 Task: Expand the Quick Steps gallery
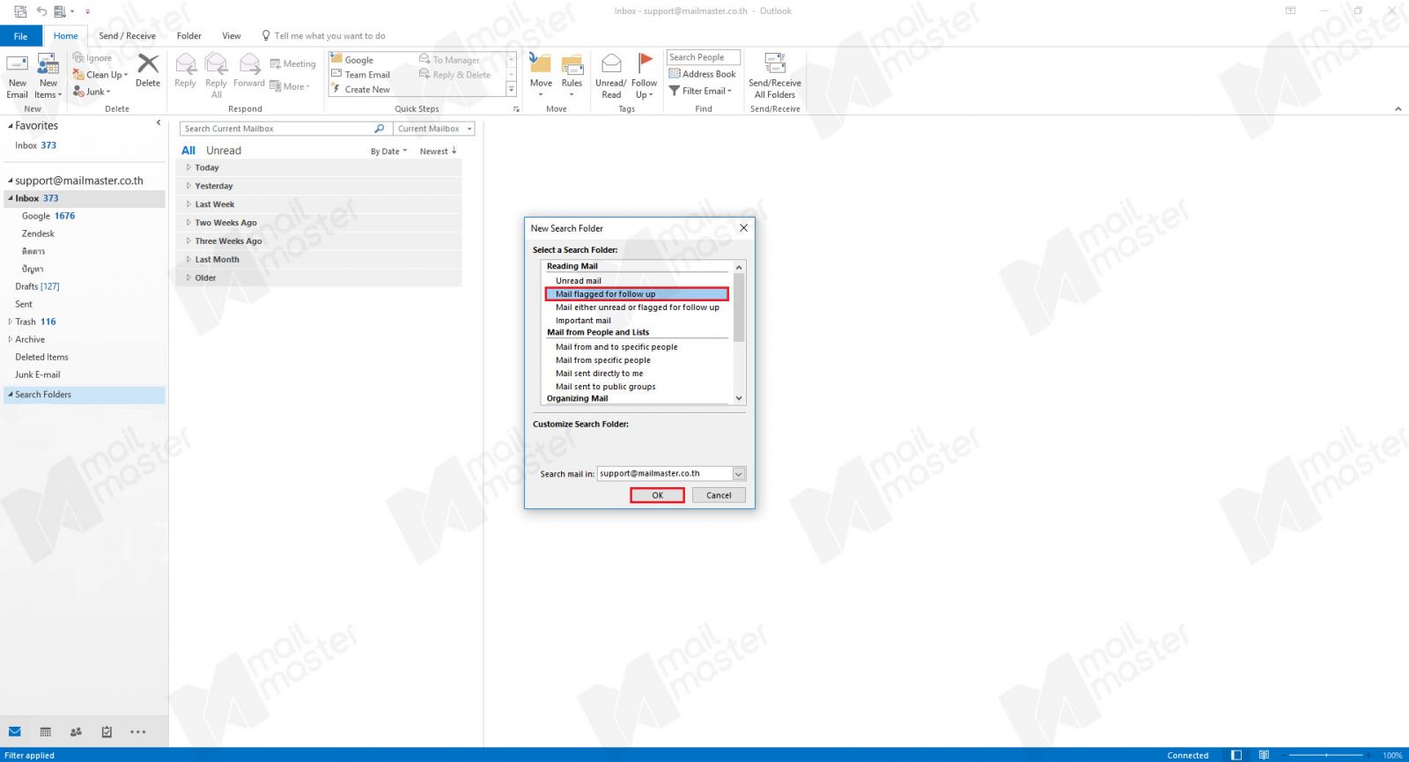(511, 90)
